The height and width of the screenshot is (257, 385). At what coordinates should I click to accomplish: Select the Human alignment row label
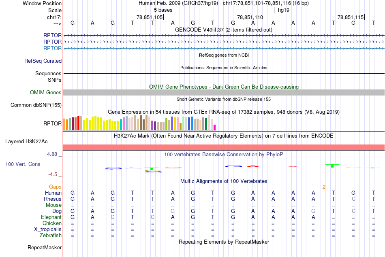tap(53, 193)
